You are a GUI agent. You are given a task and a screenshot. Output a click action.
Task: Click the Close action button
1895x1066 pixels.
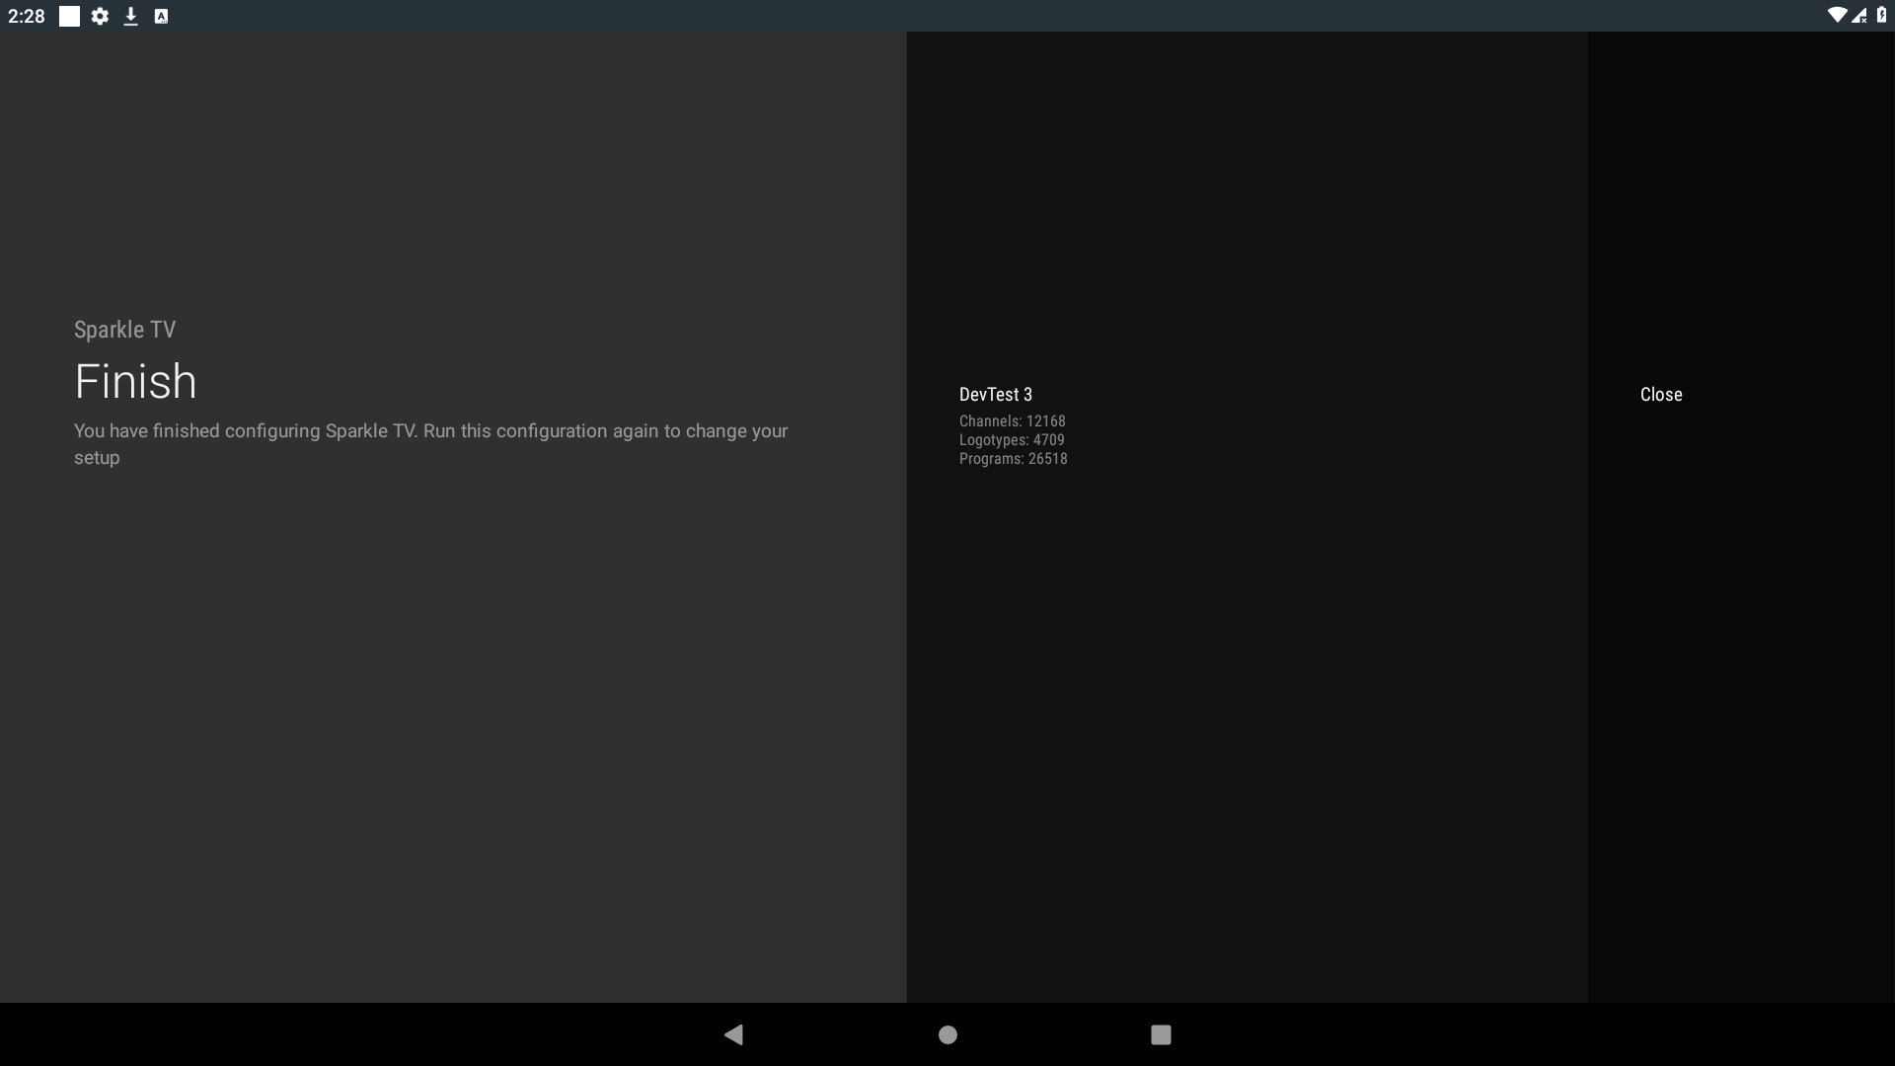(x=1661, y=395)
